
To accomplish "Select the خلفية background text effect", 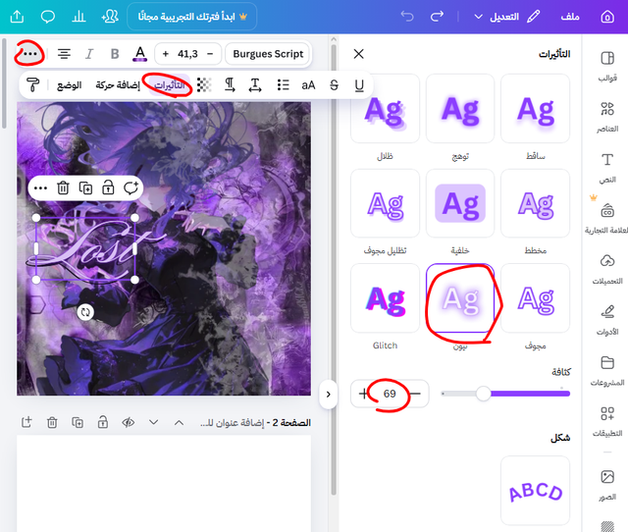I will [x=460, y=203].
